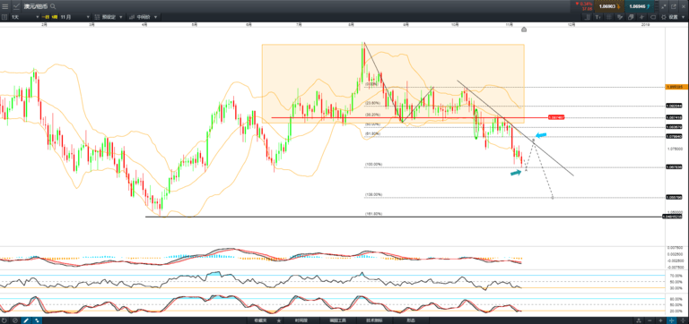
Task: Click the star icon in bottom bar
Action: click(279, 321)
